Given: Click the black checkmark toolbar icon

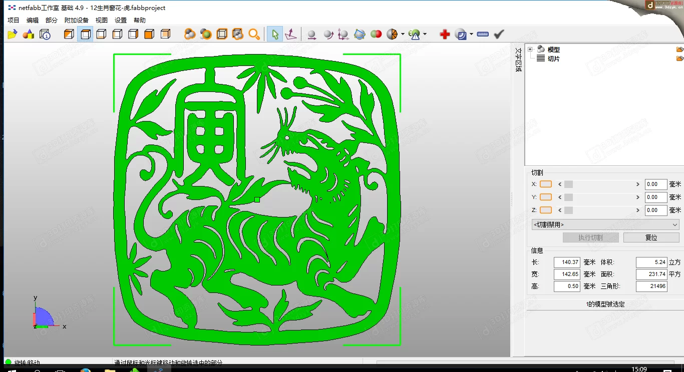Looking at the screenshot, I should pyautogui.click(x=499, y=34).
